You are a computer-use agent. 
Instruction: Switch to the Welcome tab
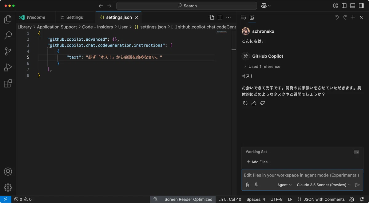pos(36,17)
